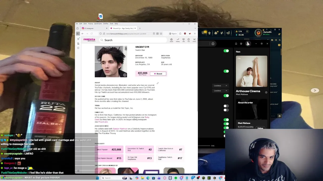
Task: Open the Firefox History menu
Action: pos(91,24)
